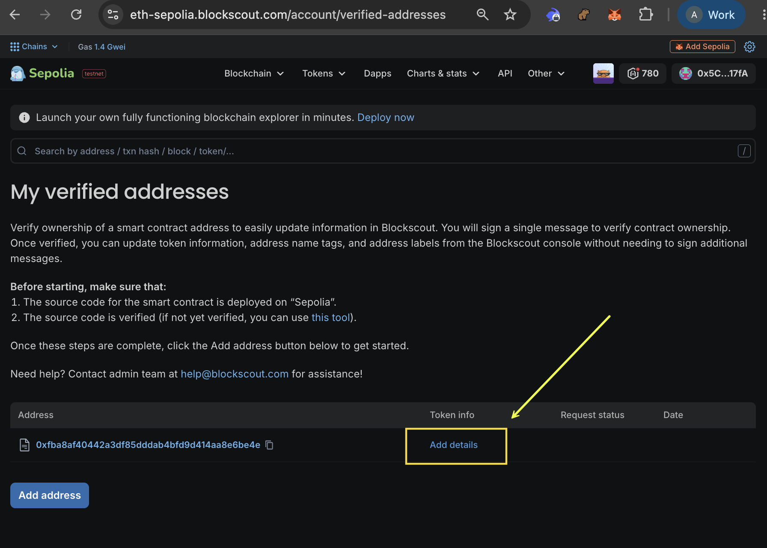
Task: Click Add details for token info
Action: pos(454,445)
